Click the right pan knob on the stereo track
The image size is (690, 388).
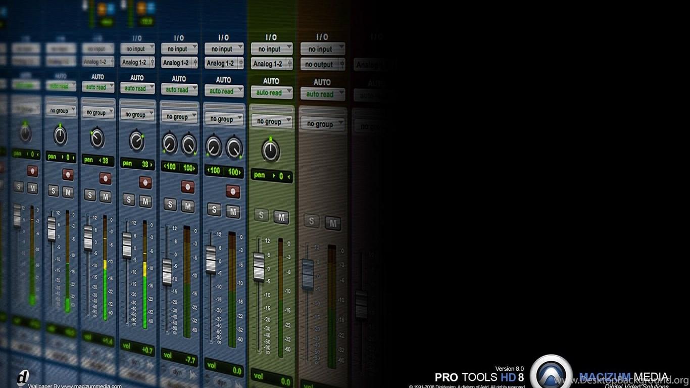click(190, 144)
